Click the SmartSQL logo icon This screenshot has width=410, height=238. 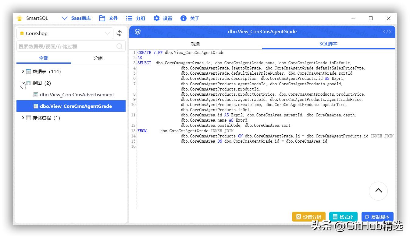[x=20, y=18]
